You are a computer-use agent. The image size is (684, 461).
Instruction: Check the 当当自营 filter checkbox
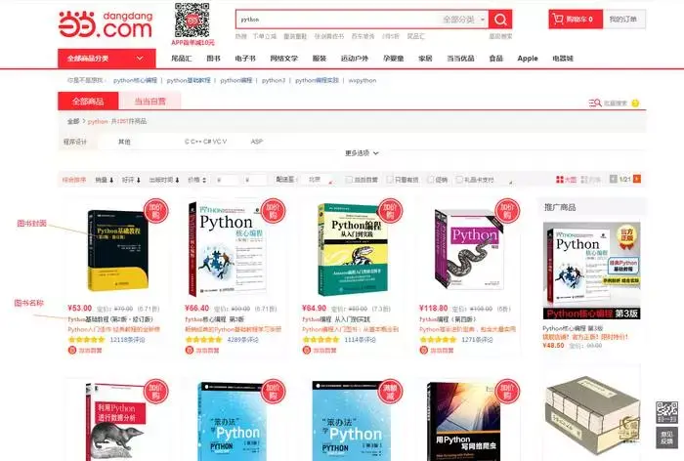point(349,180)
